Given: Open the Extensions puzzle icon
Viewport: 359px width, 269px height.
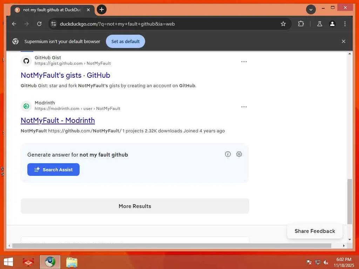Looking at the screenshot, I should point(301,24).
